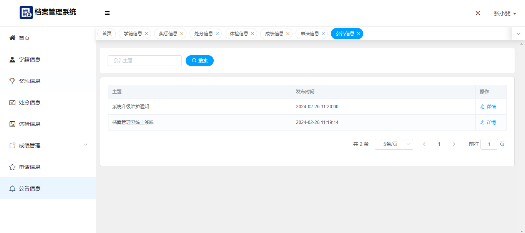This screenshot has width=525, height=233.
Task: Click the 档案管理系统 logo icon
Action: [26, 12]
